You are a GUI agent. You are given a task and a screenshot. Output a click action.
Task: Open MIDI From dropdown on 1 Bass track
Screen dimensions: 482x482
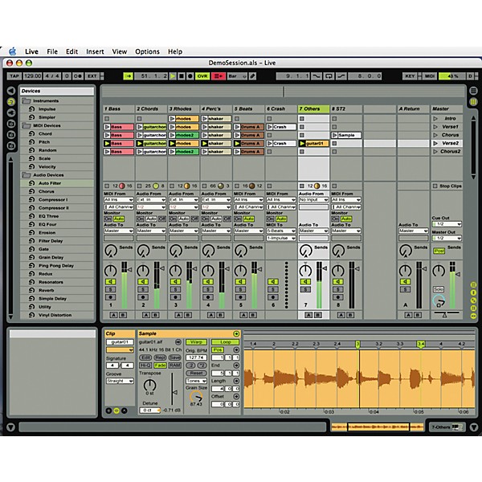(x=118, y=200)
